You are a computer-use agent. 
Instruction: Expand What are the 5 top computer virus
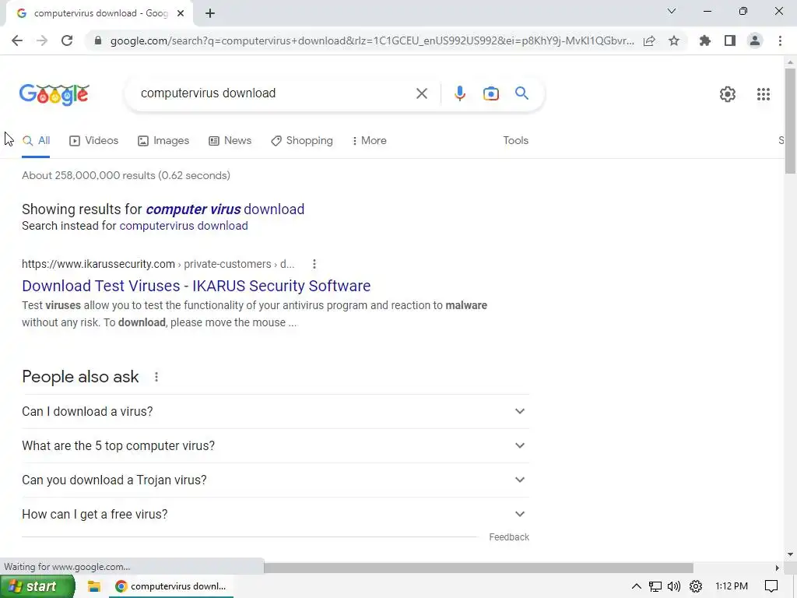[275, 446]
